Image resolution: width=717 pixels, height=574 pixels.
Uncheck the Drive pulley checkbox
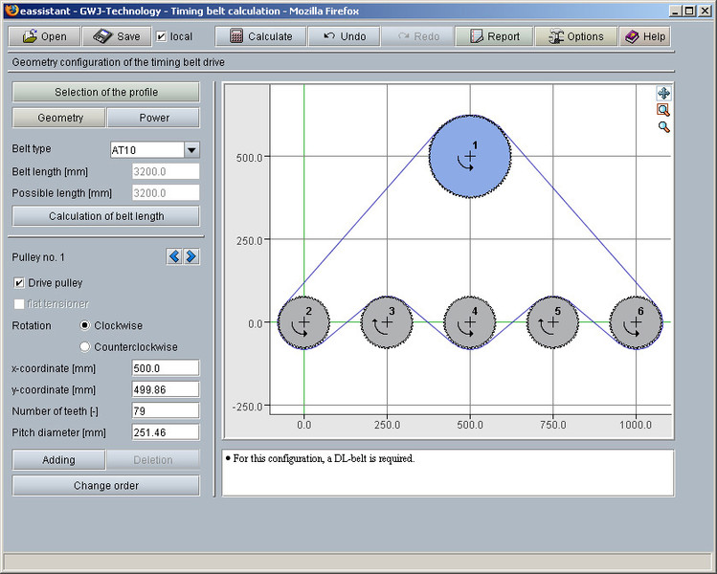[x=20, y=283]
